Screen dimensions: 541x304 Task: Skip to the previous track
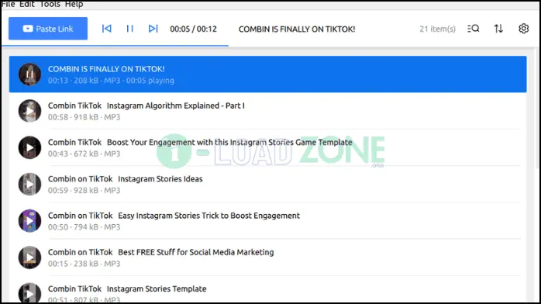(x=107, y=29)
